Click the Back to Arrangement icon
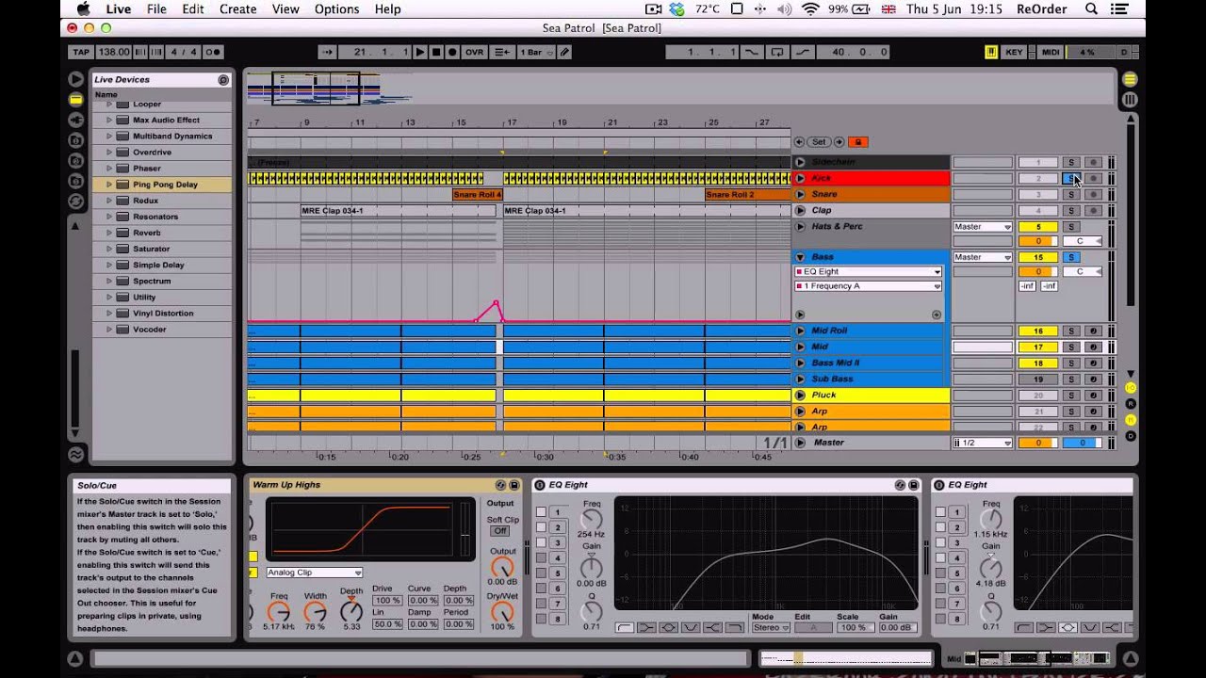 [x=502, y=52]
